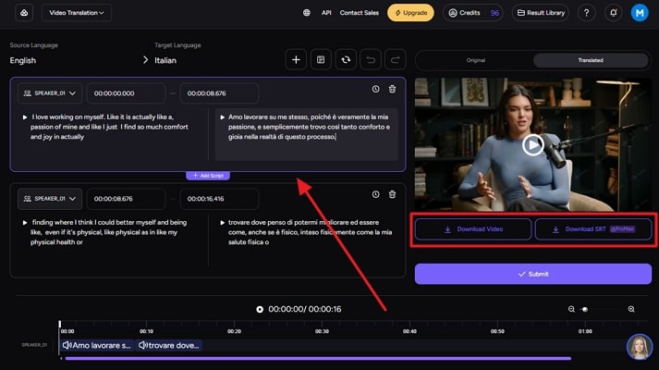Click the Italian translation text 'Amo lavorare su me stesso'
Image resolution: width=659 pixels, height=370 pixels.
[310, 127]
